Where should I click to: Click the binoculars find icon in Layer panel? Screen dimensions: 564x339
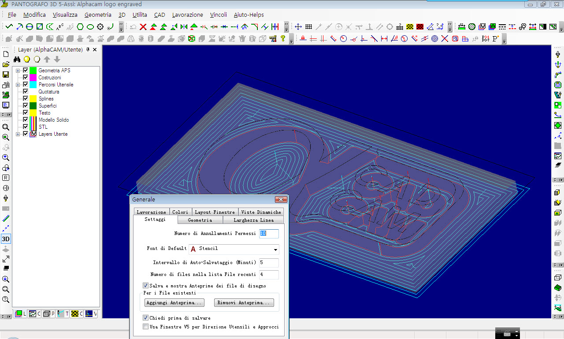[x=17, y=59]
